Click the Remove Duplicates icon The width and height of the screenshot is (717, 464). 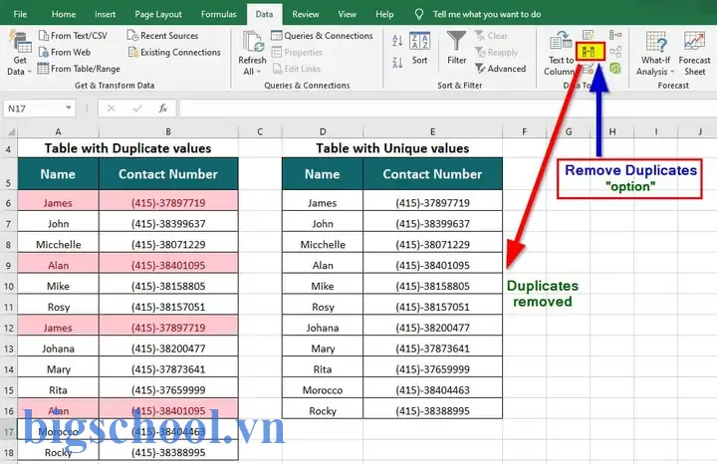click(x=589, y=52)
